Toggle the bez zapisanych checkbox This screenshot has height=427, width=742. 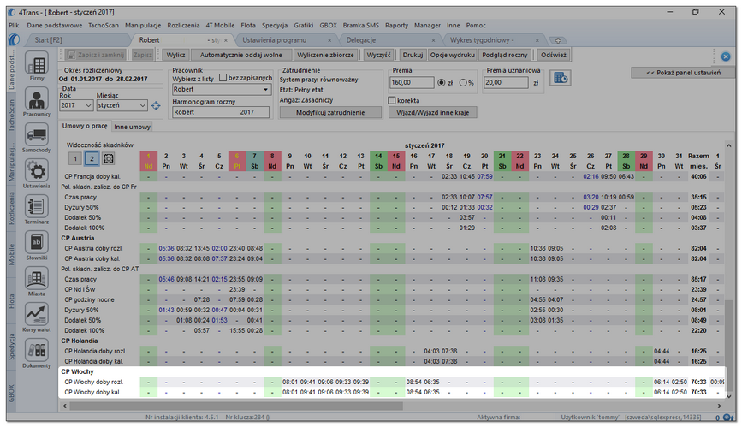click(223, 78)
